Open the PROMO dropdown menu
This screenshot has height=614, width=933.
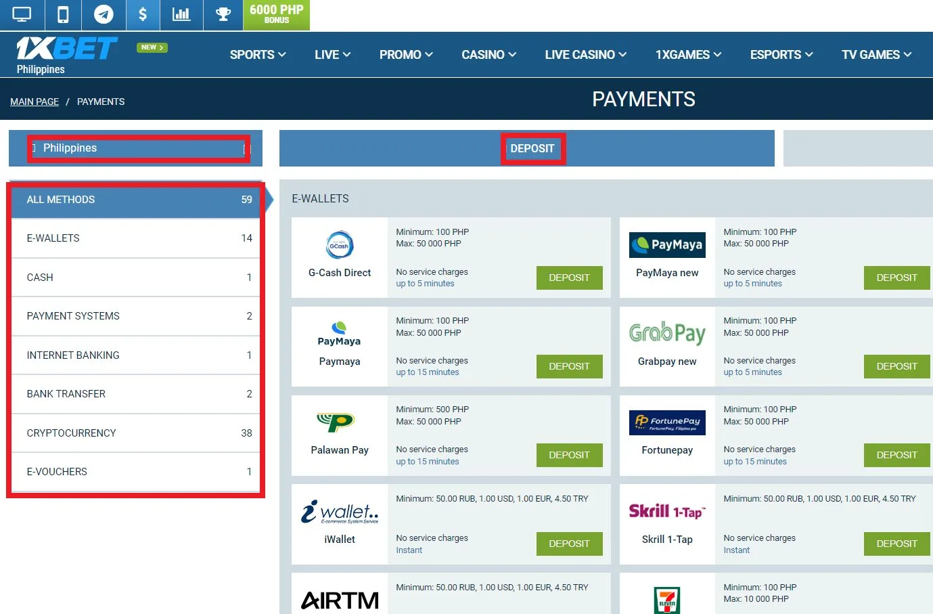click(406, 55)
